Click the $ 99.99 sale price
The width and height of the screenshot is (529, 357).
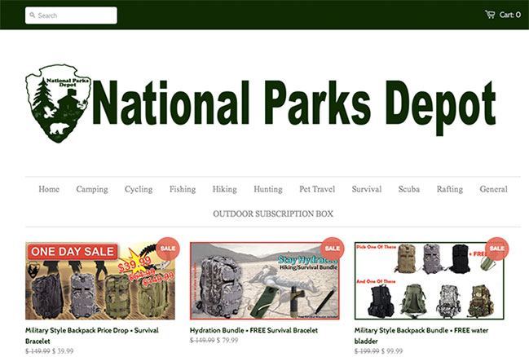coord(392,351)
